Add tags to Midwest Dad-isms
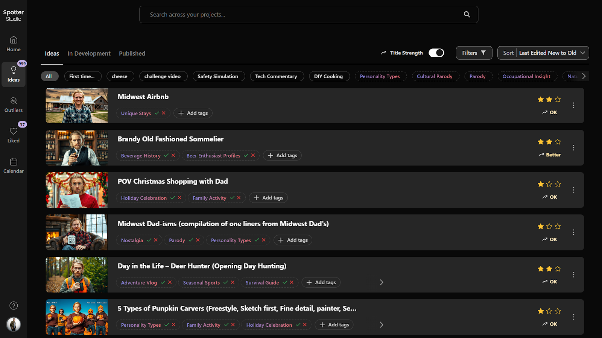The width and height of the screenshot is (602, 338). coord(293,240)
